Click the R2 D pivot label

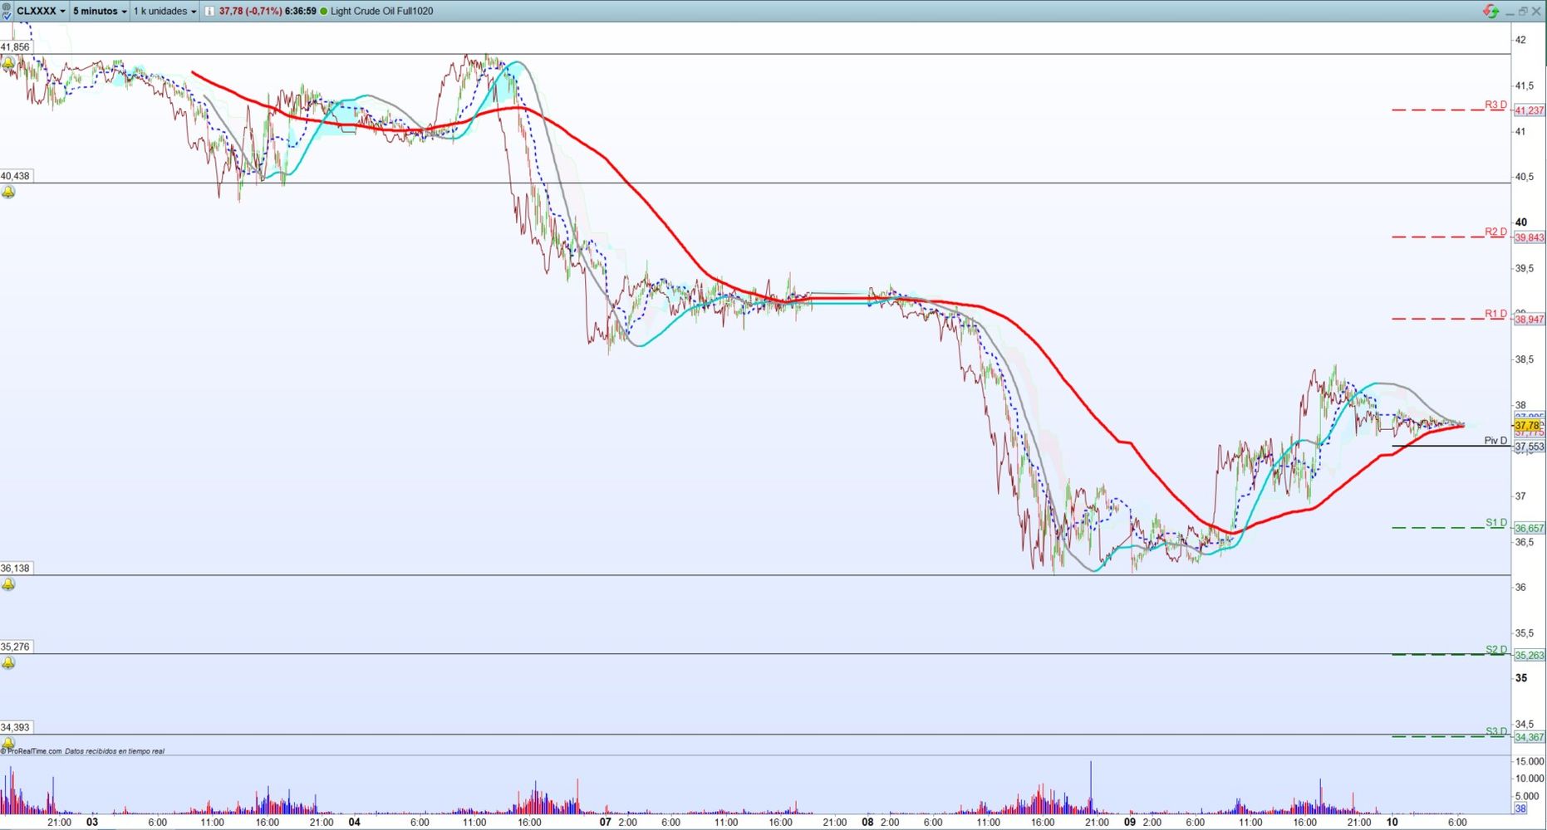click(1495, 232)
